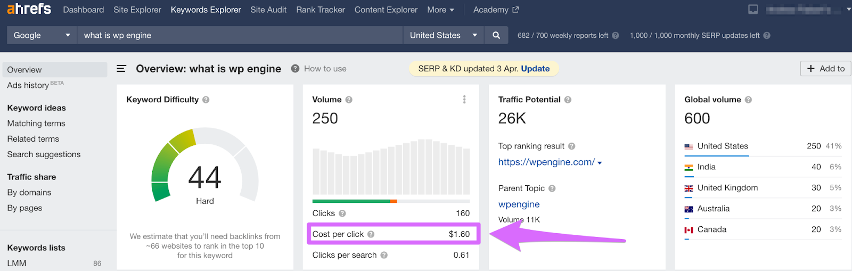Image resolution: width=852 pixels, height=271 pixels.
Task: Click the United Kingdom flag icon
Action: [x=689, y=188]
